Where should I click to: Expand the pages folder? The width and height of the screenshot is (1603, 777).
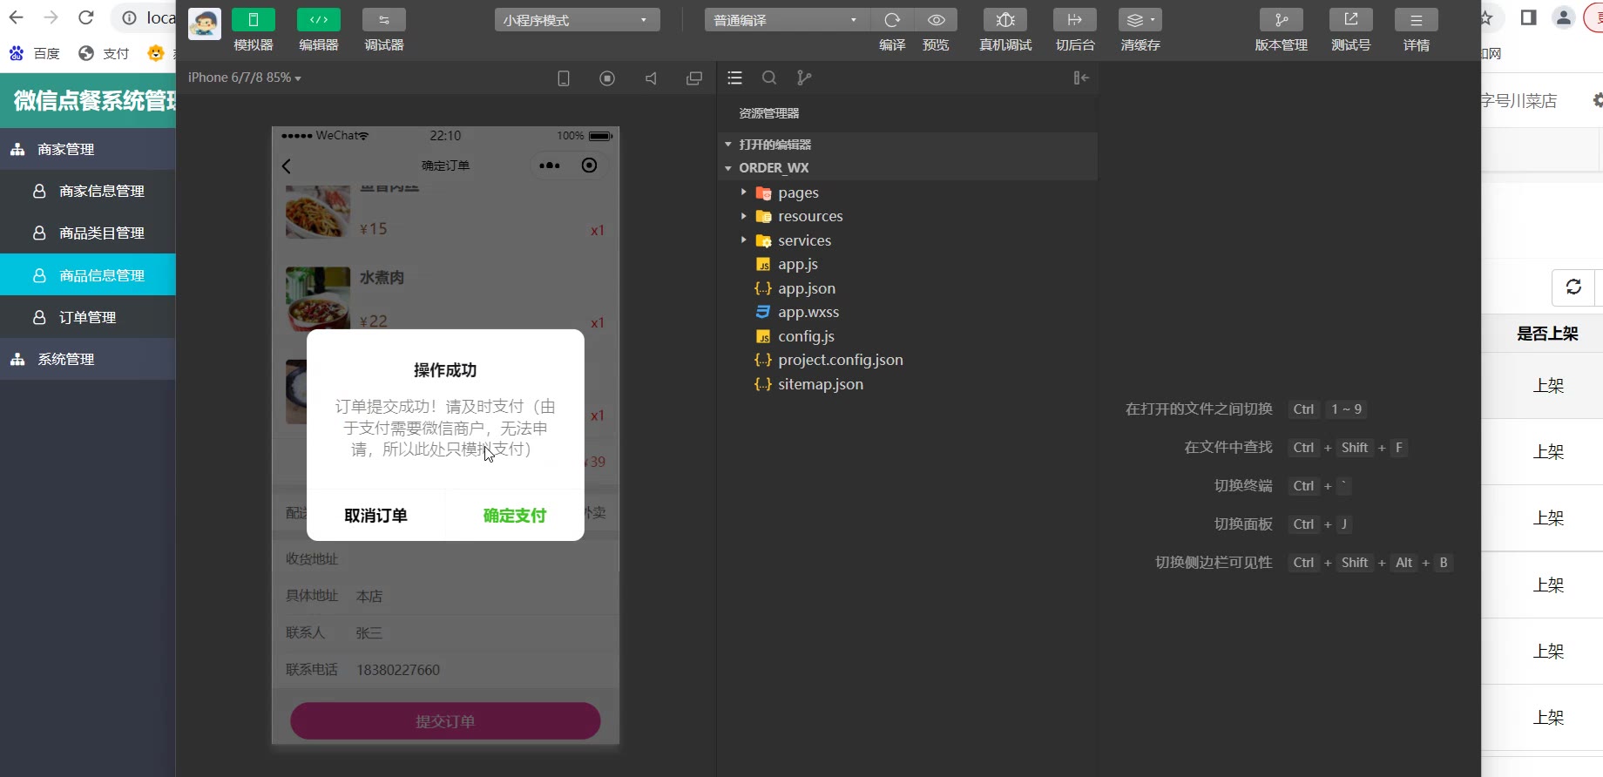pyautogui.click(x=798, y=193)
